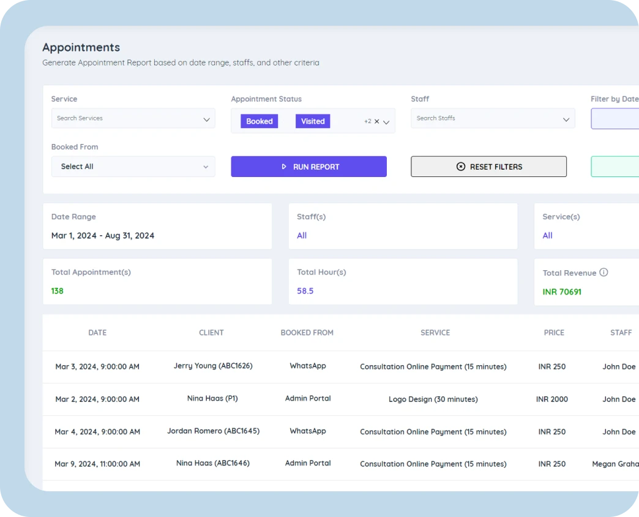
Task: Click the play icon in Run Report
Action: click(x=284, y=167)
